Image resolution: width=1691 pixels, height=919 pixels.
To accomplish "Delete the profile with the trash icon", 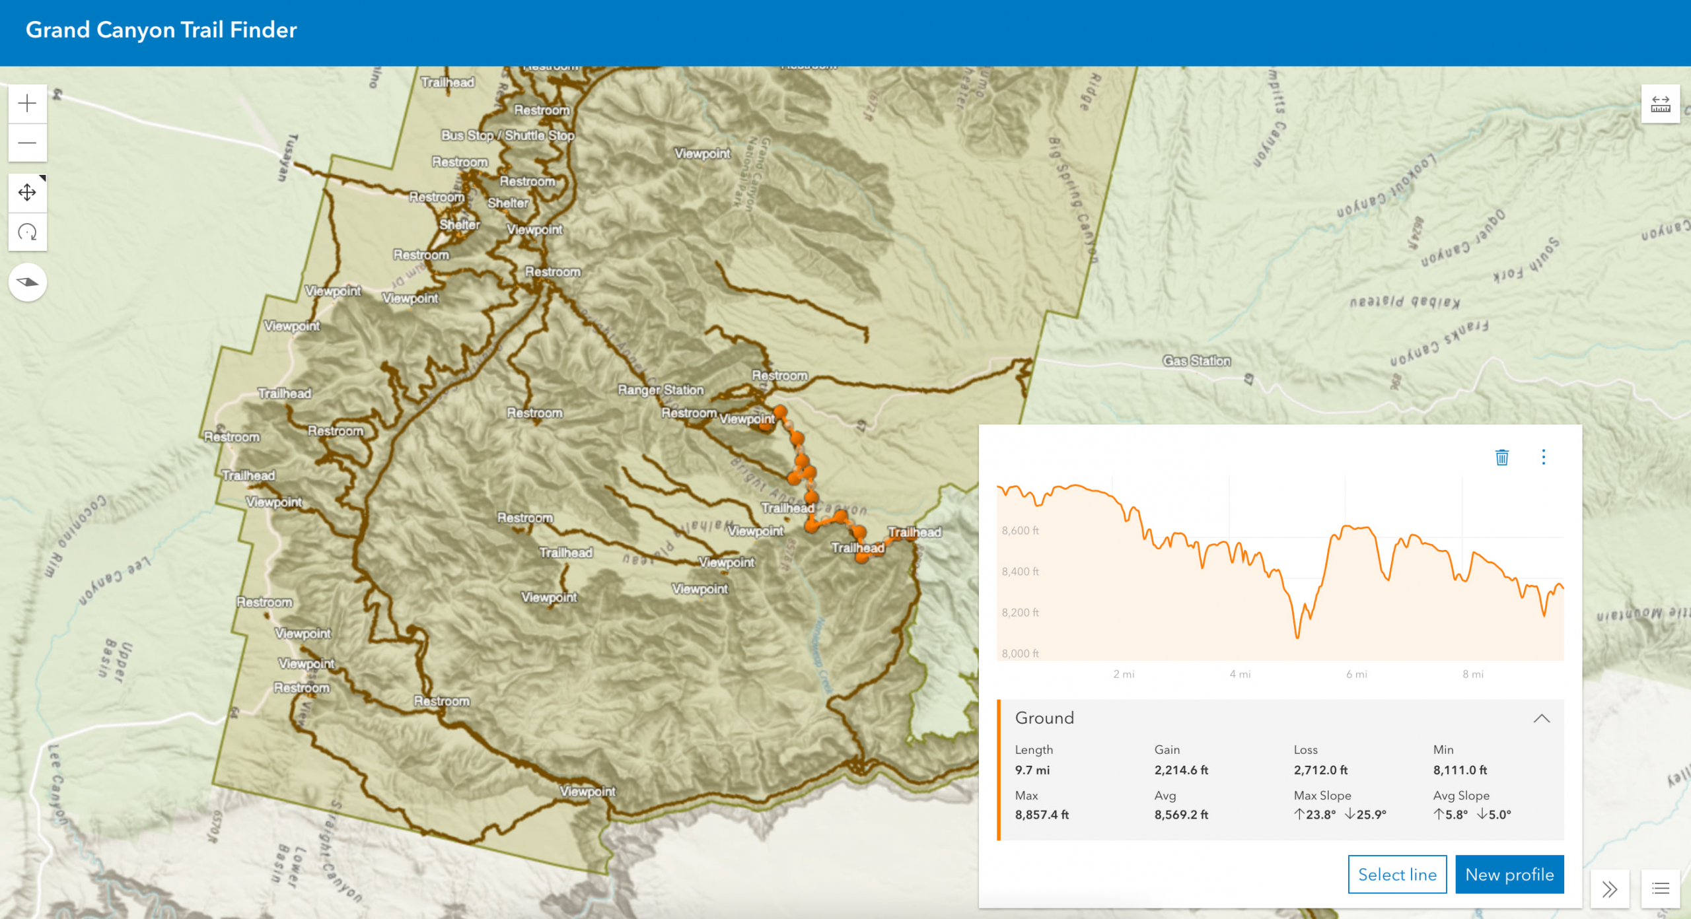I will [x=1501, y=457].
